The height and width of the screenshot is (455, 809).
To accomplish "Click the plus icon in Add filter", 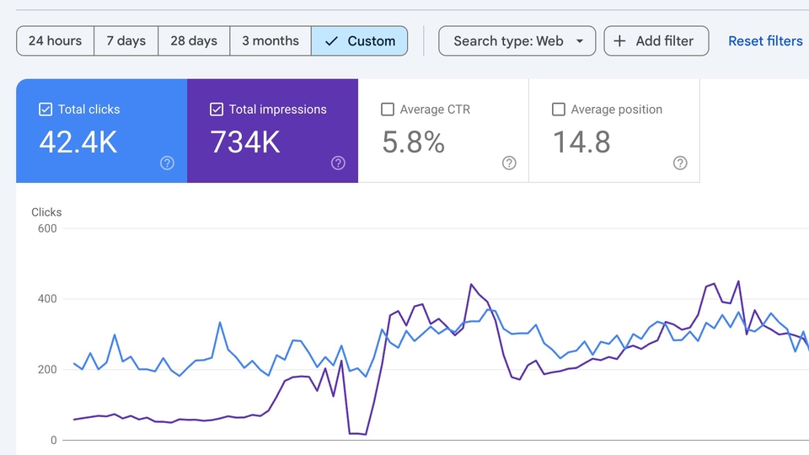I will [x=619, y=40].
